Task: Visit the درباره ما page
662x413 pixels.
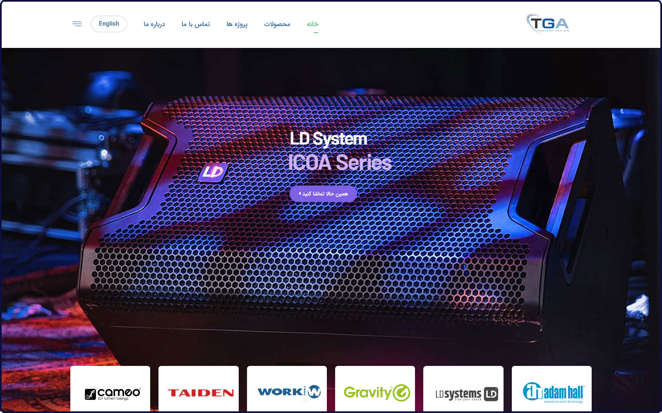Action: (x=154, y=24)
